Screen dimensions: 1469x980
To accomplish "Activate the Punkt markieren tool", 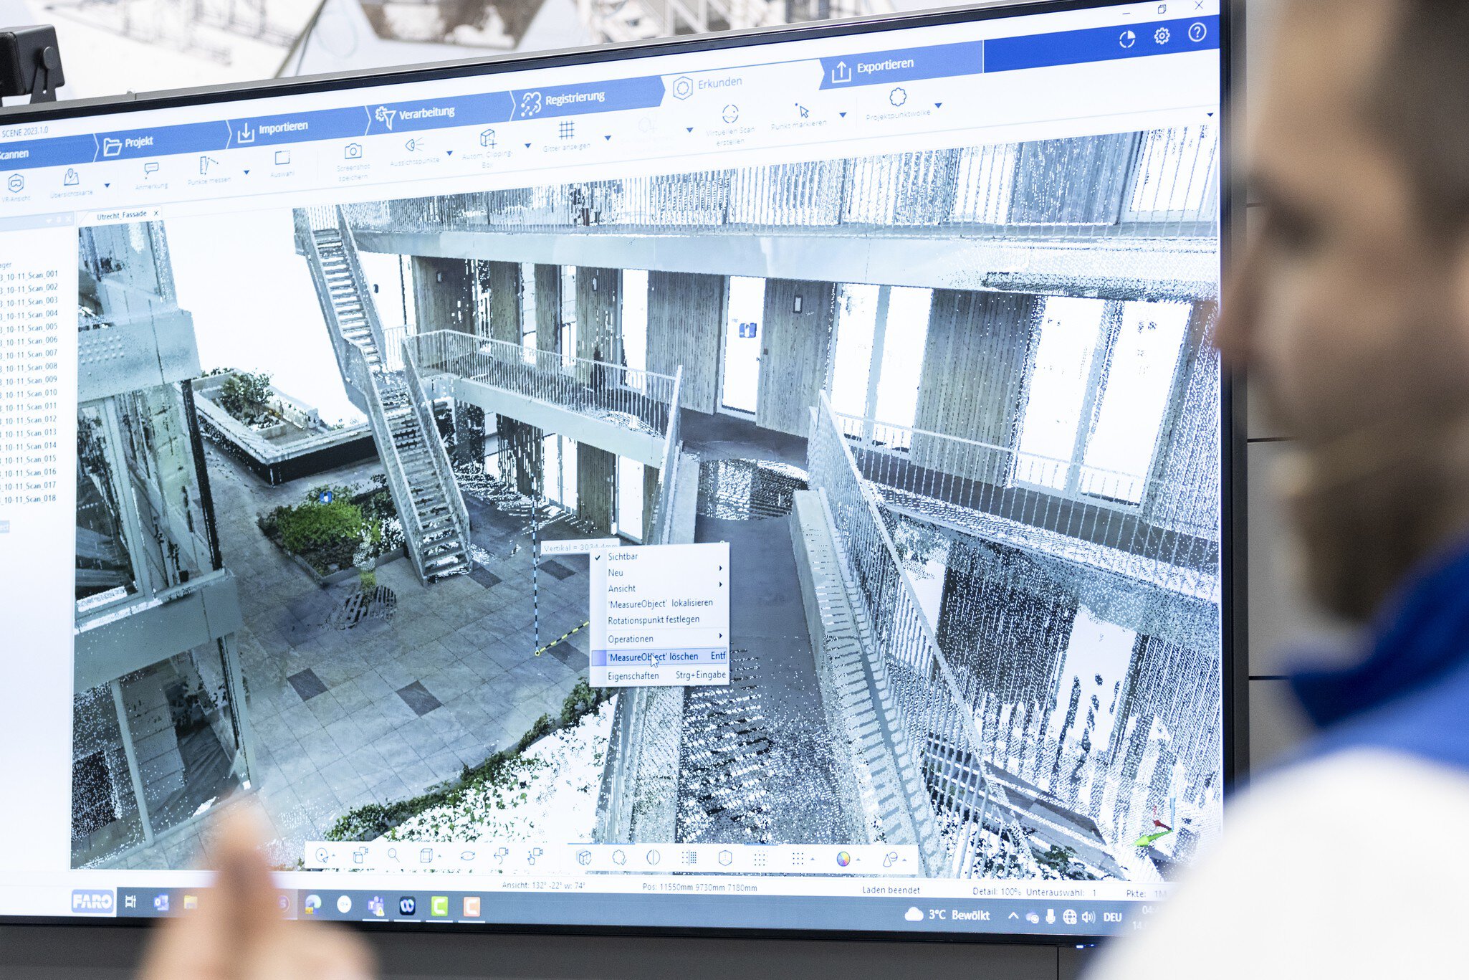I will coord(800,115).
